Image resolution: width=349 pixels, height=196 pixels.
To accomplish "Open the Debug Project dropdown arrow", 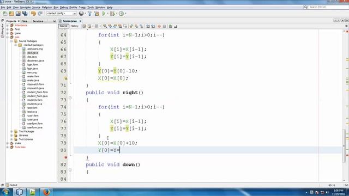I will 117,14.
